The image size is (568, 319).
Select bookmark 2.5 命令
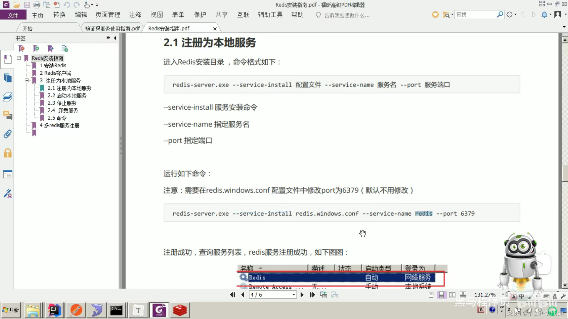pyautogui.click(x=57, y=118)
